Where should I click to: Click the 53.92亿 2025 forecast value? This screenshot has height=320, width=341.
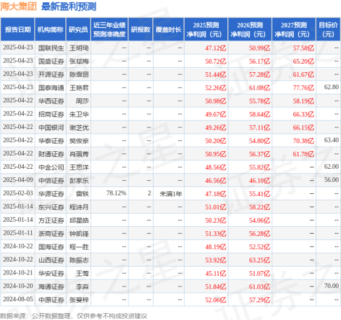pos(215,260)
